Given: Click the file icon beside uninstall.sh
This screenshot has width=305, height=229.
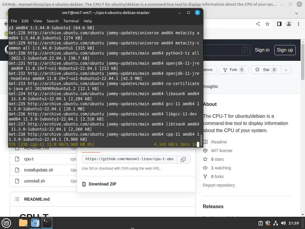Looking at the screenshot, I should coord(17,181).
